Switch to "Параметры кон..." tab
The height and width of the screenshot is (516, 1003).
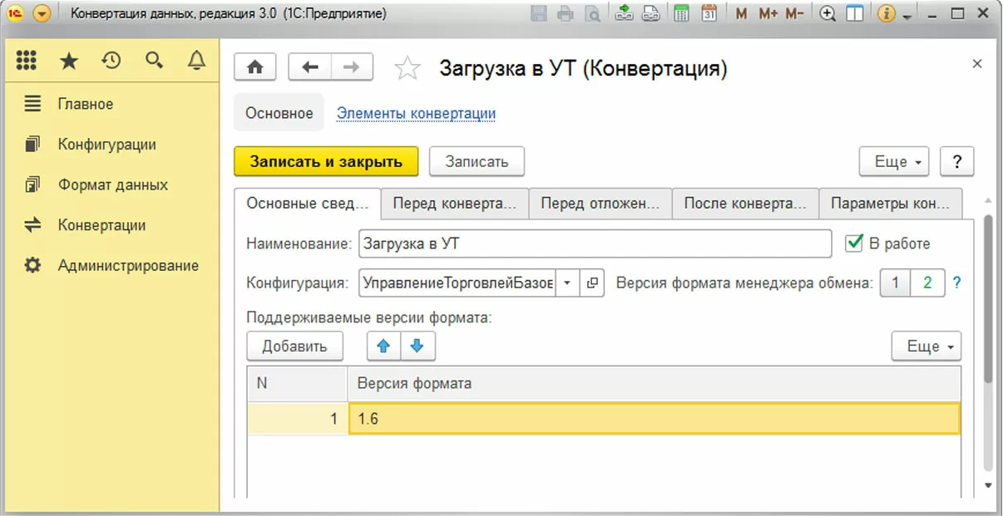tap(890, 204)
